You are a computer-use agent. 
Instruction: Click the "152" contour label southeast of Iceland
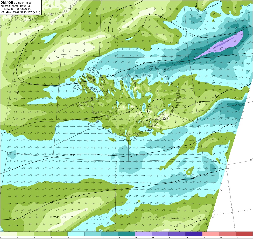point(212,135)
